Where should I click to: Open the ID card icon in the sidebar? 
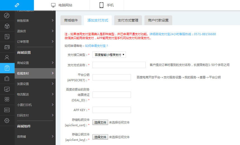(x=7, y=110)
